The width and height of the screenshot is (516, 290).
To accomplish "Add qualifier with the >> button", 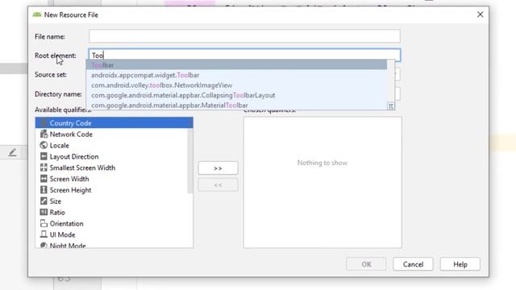I will 218,168.
